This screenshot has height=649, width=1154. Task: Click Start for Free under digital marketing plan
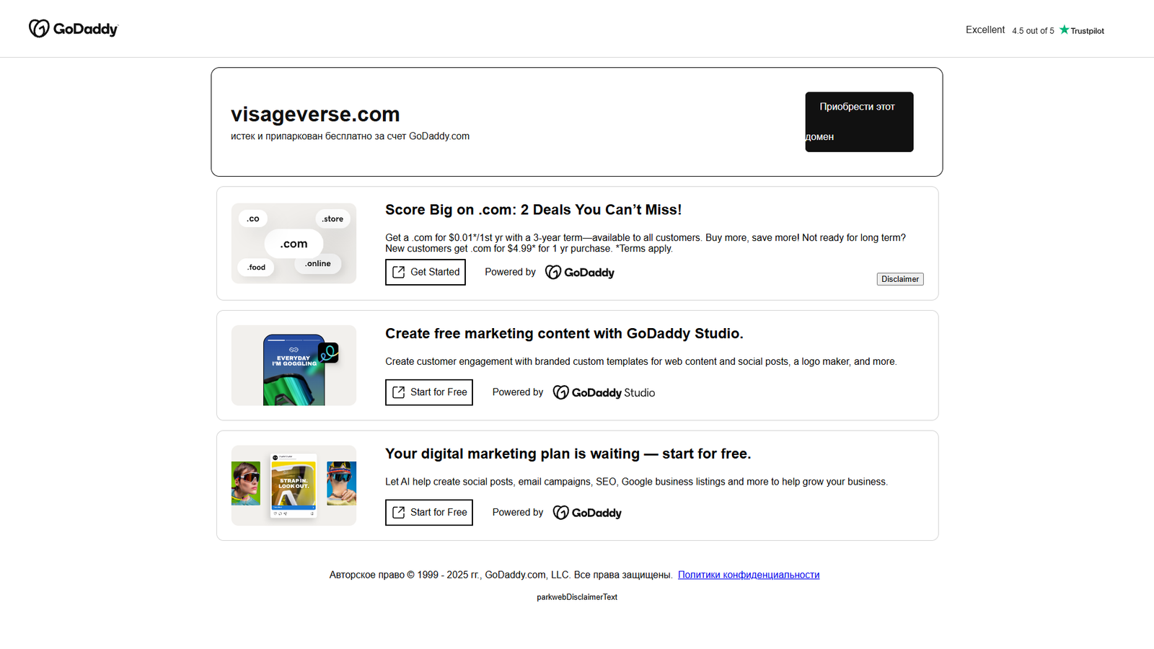pyautogui.click(x=429, y=513)
